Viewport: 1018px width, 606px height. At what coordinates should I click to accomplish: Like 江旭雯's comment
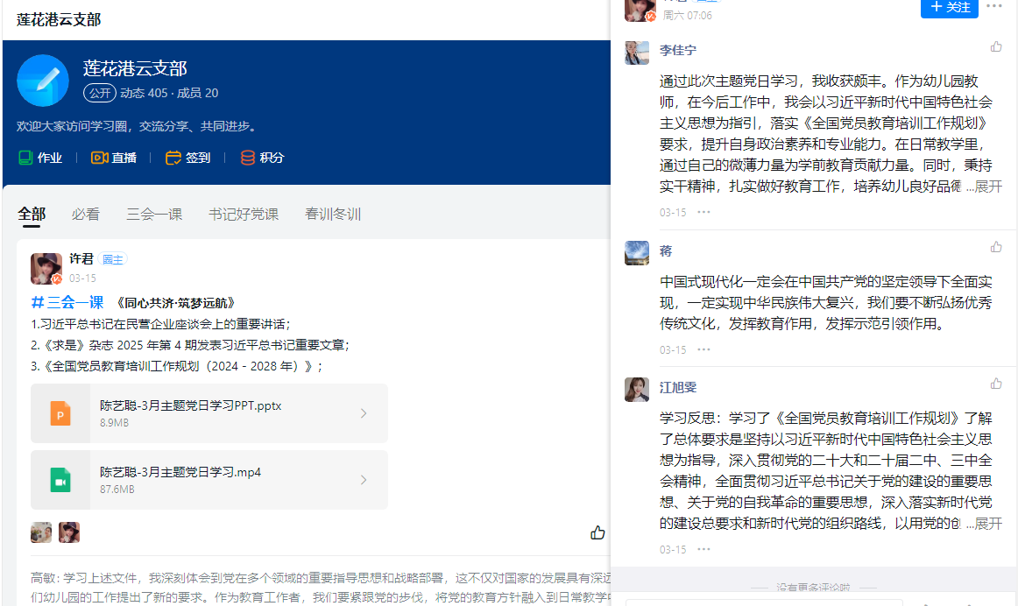coord(996,384)
